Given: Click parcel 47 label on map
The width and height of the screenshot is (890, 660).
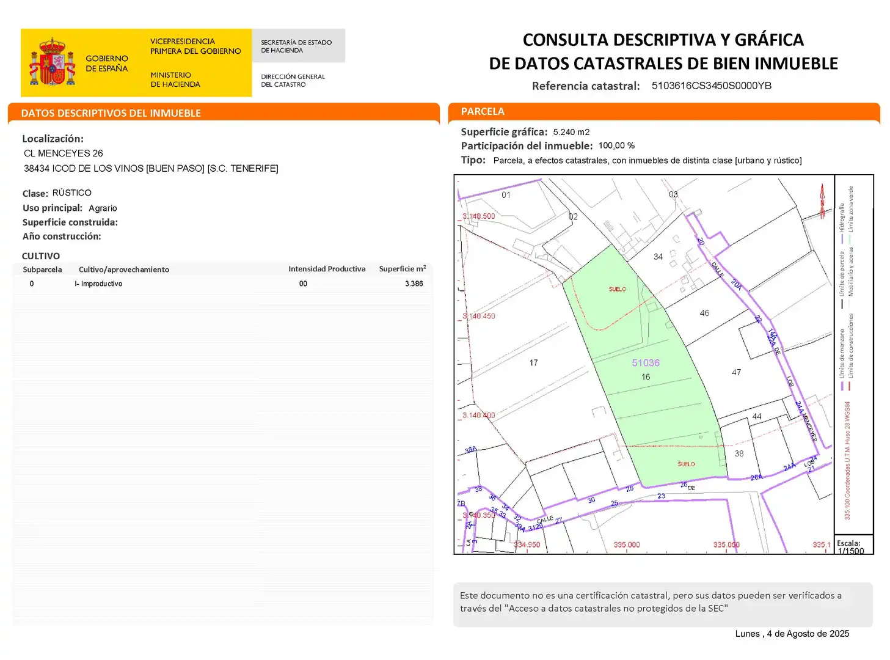Looking at the screenshot, I should coord(736,372).
